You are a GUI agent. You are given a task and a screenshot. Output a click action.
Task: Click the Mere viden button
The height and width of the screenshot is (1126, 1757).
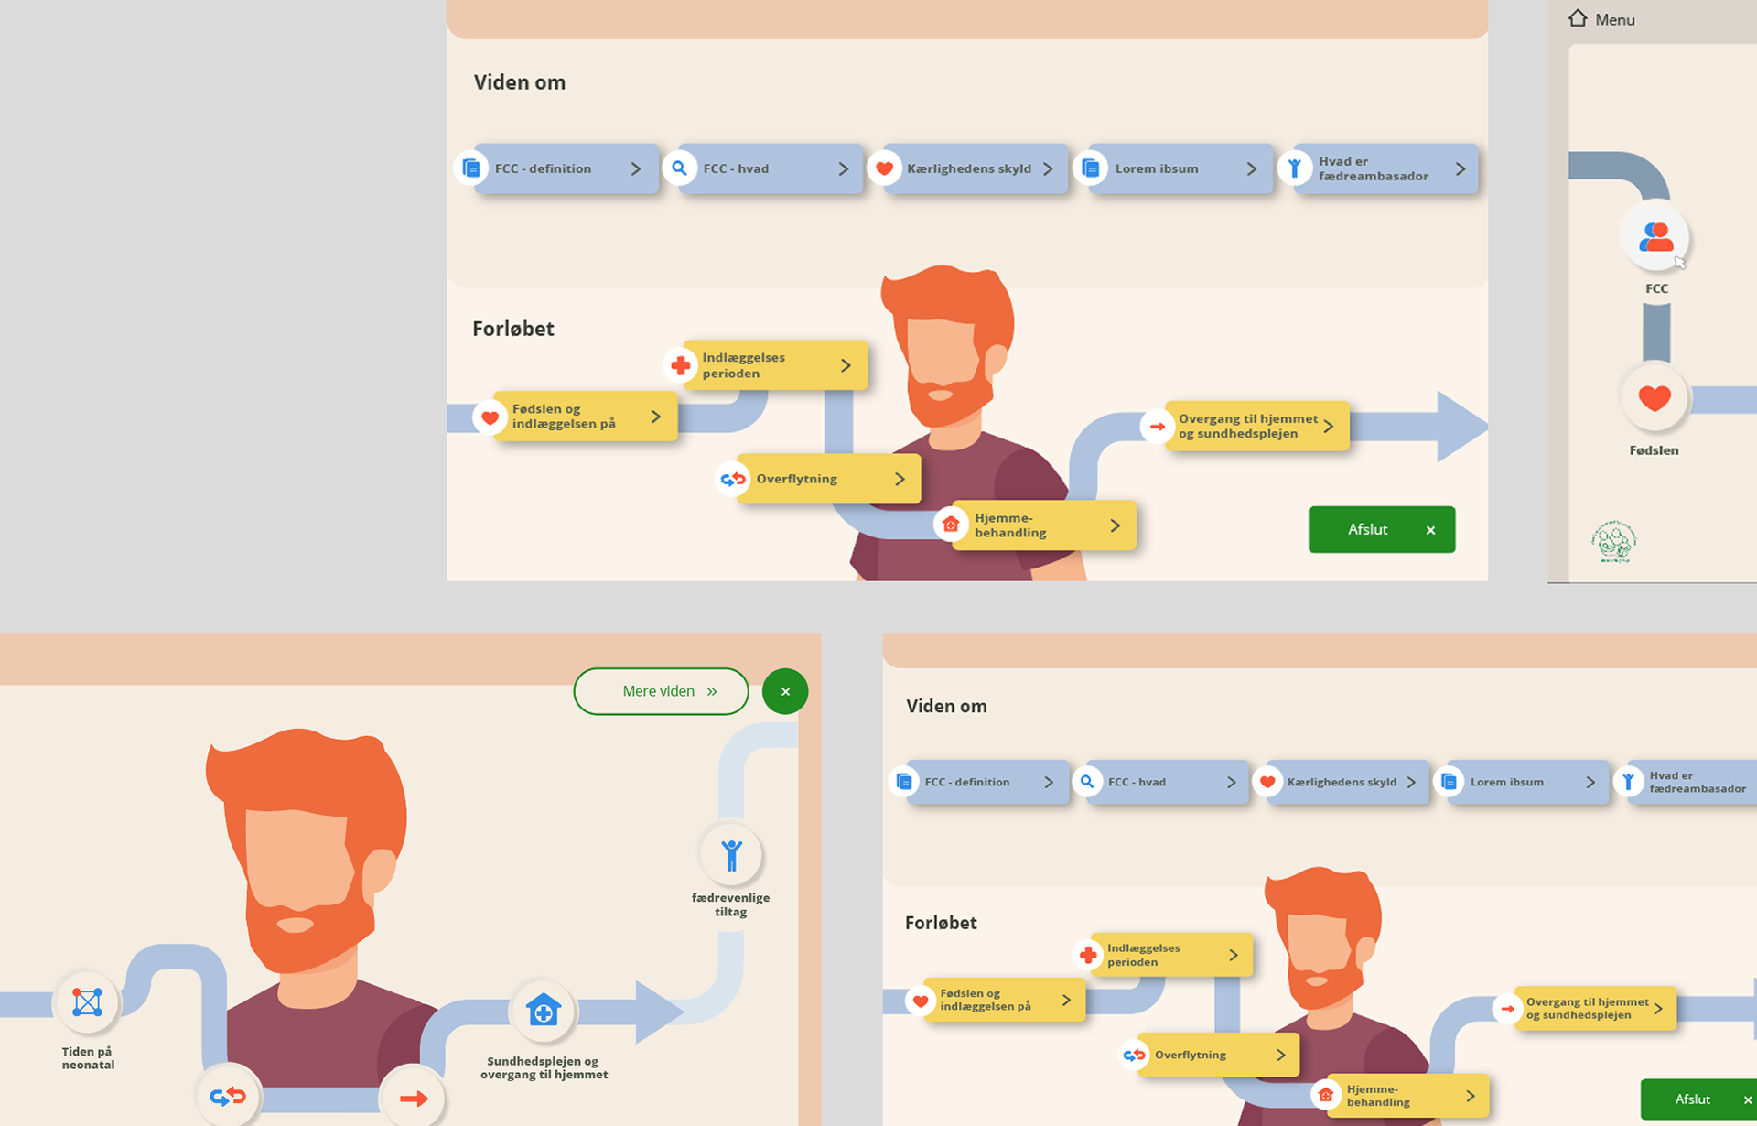tap(661, 691)
